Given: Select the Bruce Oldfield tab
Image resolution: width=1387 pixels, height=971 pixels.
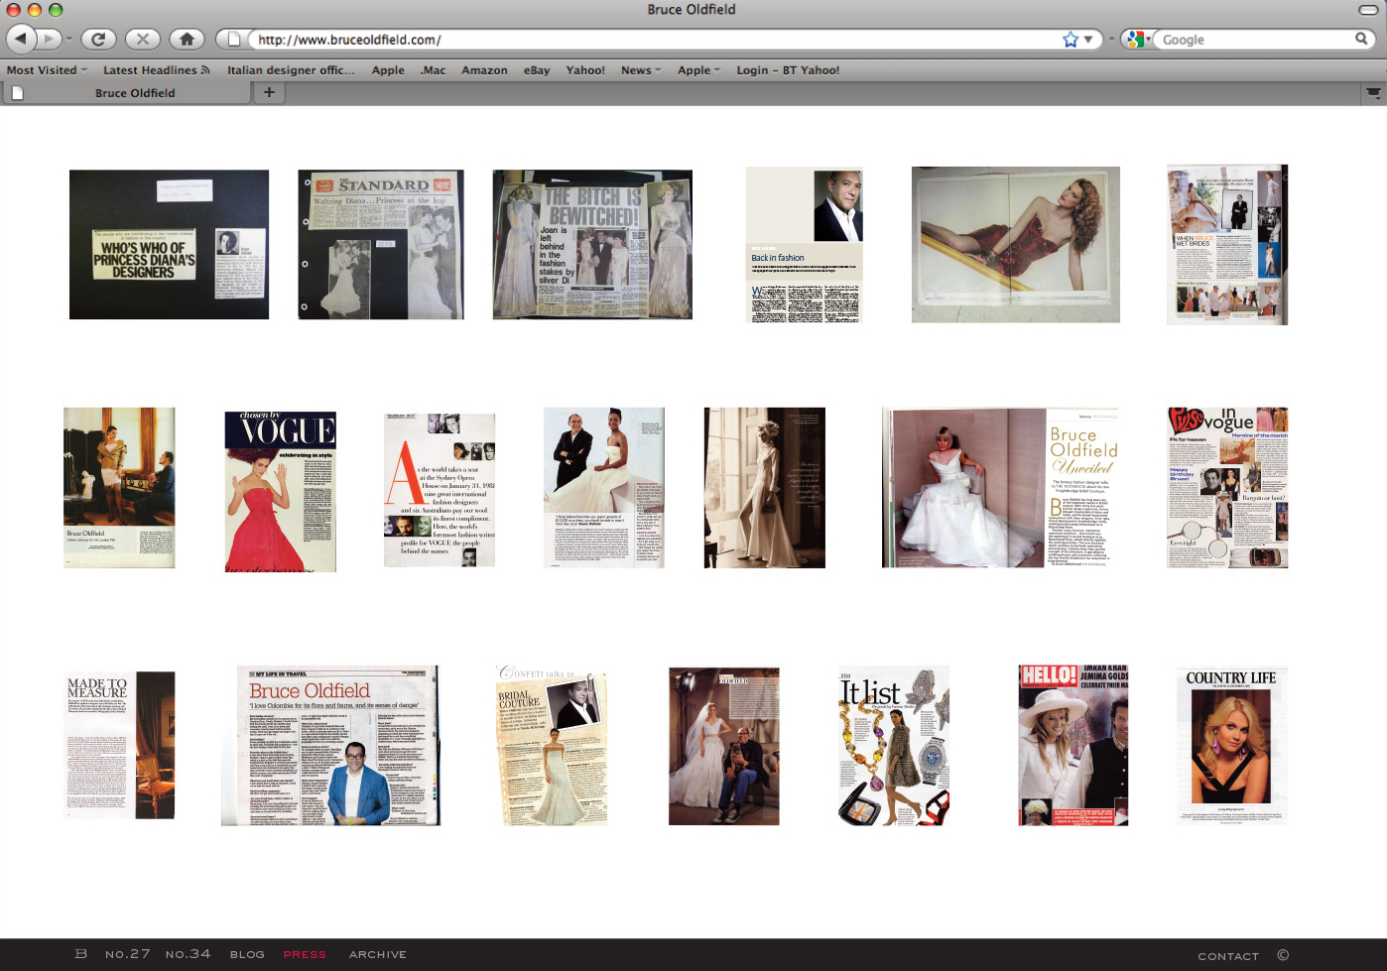Looking at the screenshot, I should (x=135, y=93).
